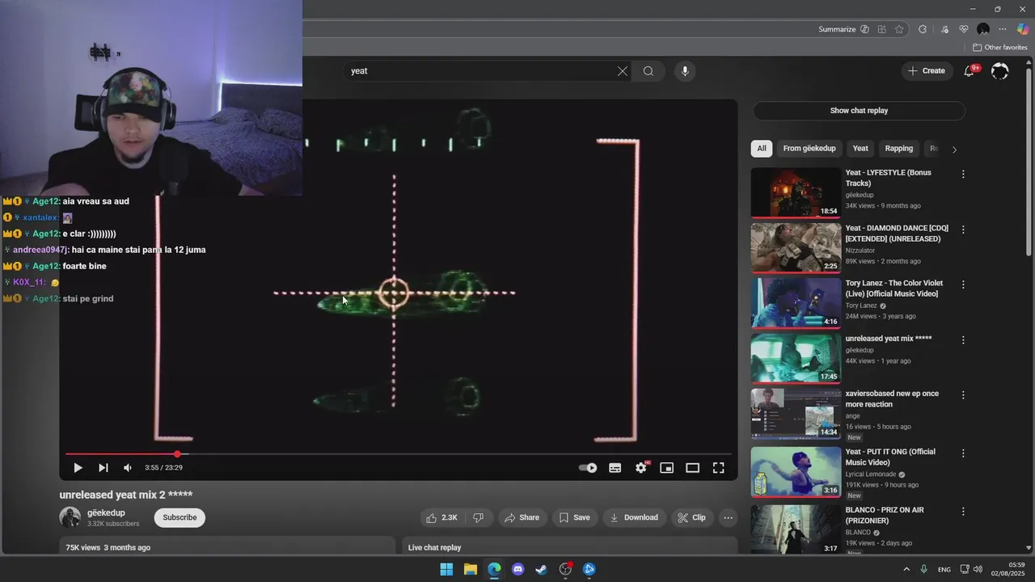Download the video
1035x582 pixels.
pos(634,517)
